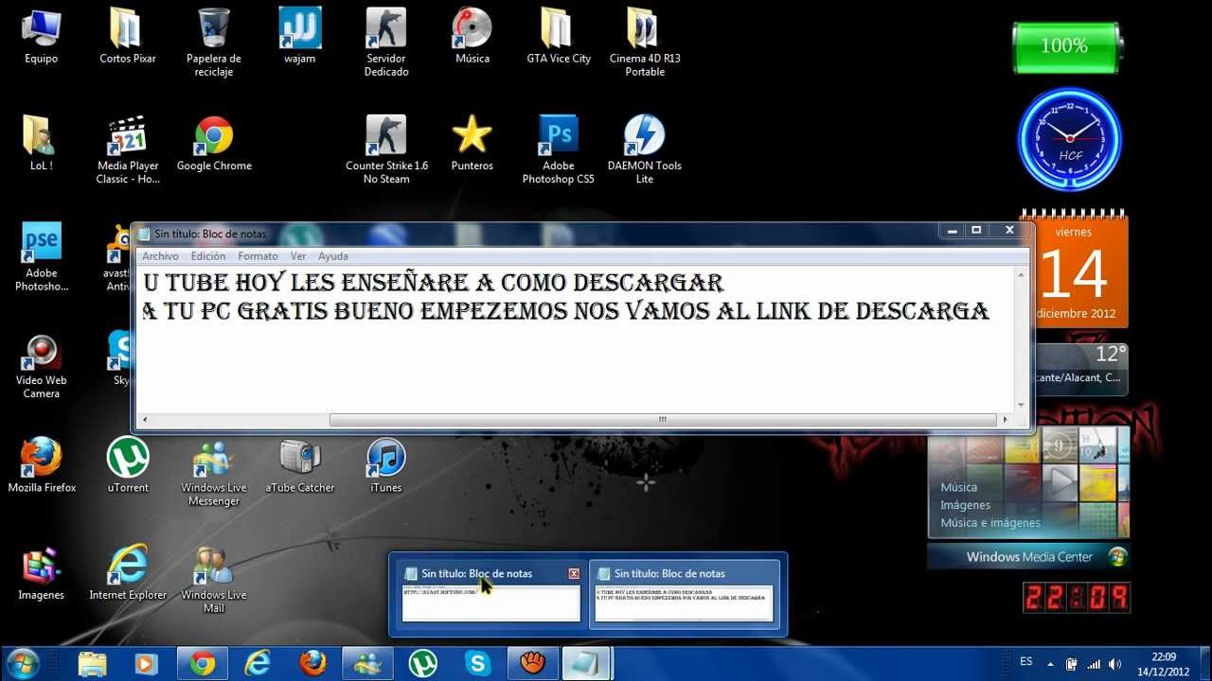Open the Ayuda menu in Bloc de notas
Viewport: 1212px width, 681px height.
pyautogui.click(x=333, y=256)
